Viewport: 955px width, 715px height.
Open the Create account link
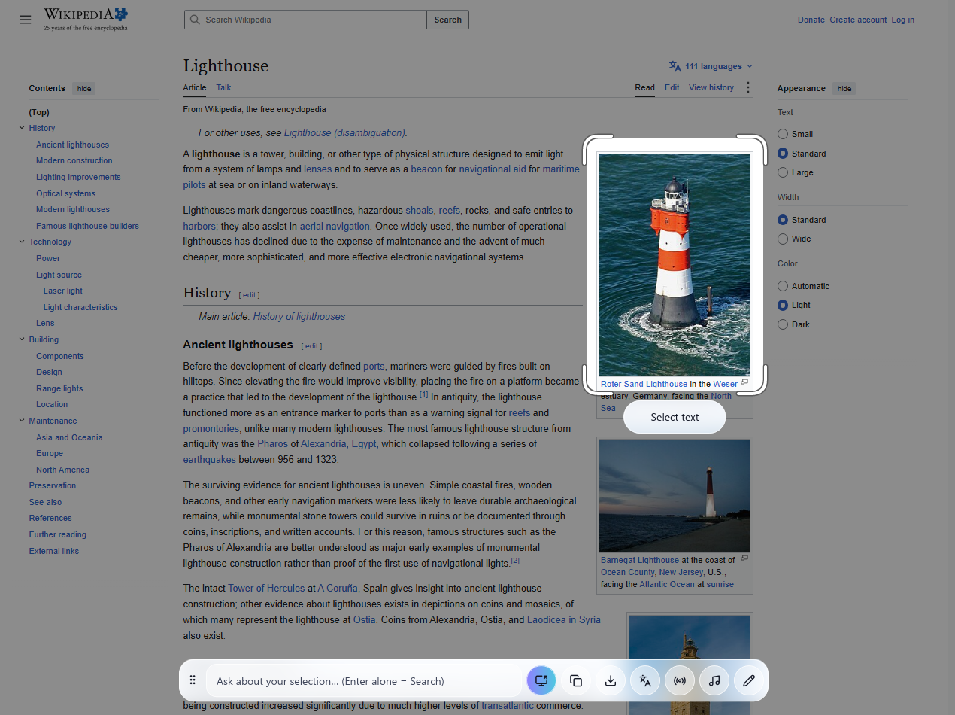pyautogui.click(x=858, y=20)
